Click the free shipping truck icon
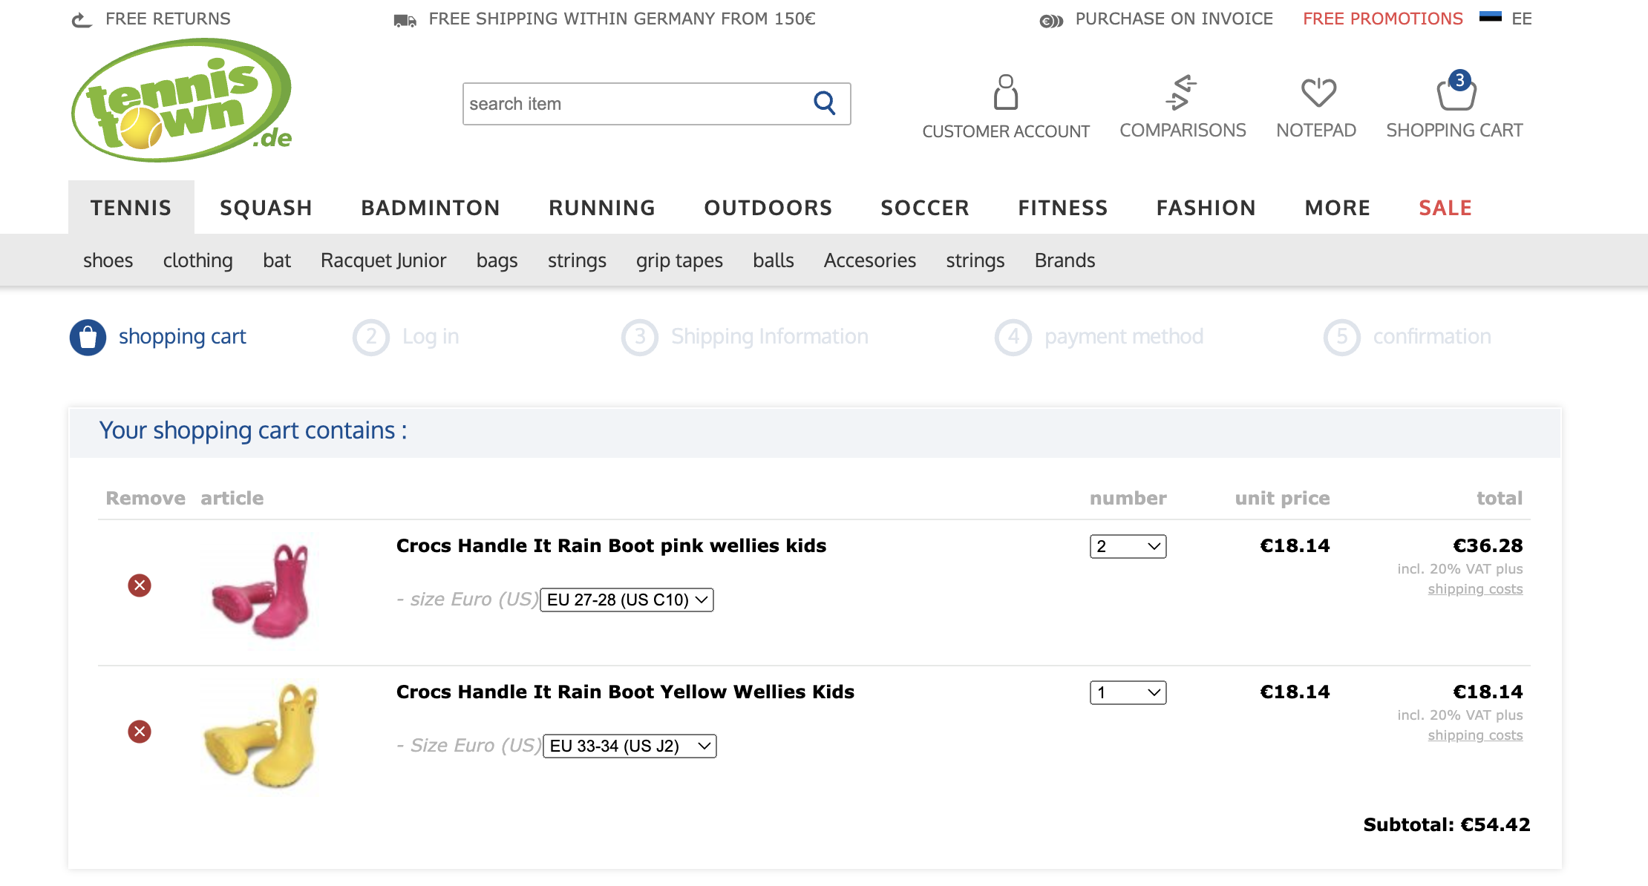The image size is (1648, 886). pyautogui.click(x=405, y=20)
